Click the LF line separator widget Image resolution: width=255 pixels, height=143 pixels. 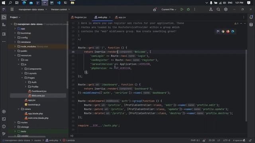[x=219, y=140]
